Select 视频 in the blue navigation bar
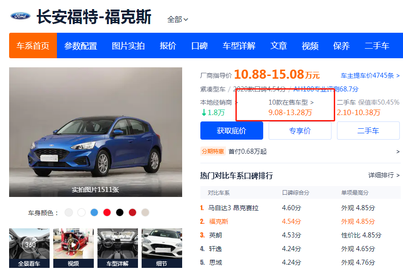The height and width of the screenshot is (272, 403). point(310,45)
